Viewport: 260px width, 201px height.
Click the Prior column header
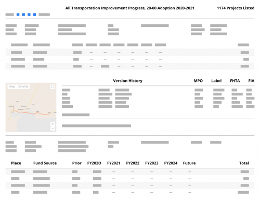(77, 163)
